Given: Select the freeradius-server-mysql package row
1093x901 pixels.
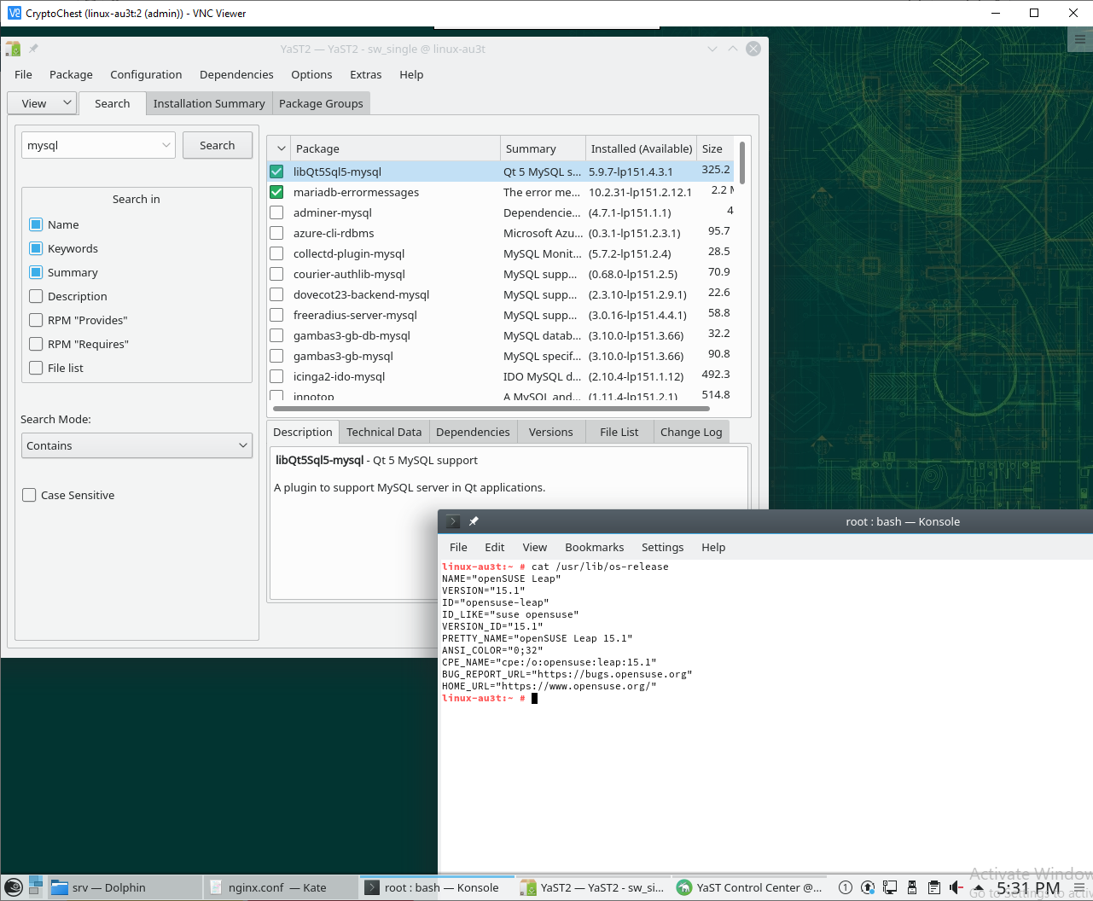Looking at the screenshot, I should (x=501, y=315).
